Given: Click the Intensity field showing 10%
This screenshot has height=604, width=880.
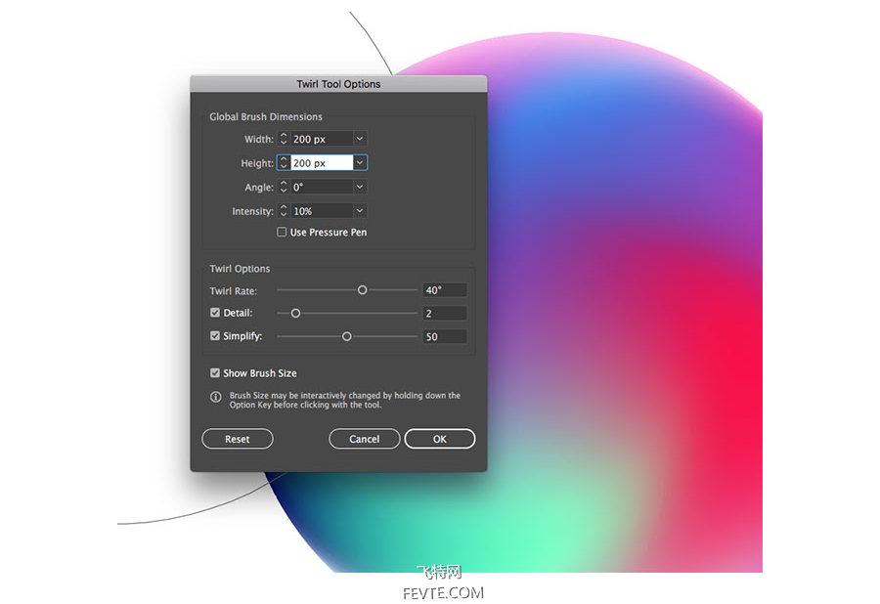Looking at the screenshot, I should tap(322, 211).
